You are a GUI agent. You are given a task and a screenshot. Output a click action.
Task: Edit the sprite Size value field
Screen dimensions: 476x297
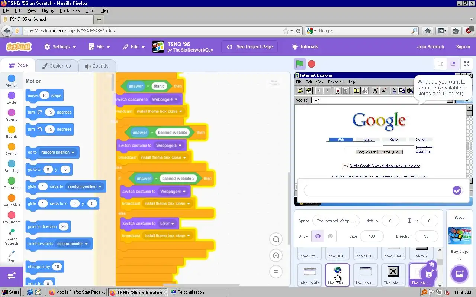[372, 236]
